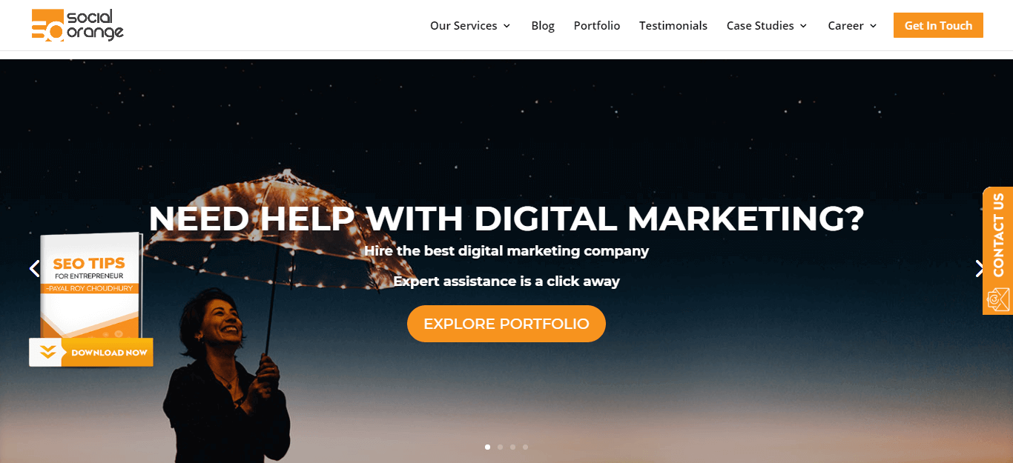Select the second slider dot
Image resolution: width=1013 pixels, height=463 pixels.
[x=500, y=447]
